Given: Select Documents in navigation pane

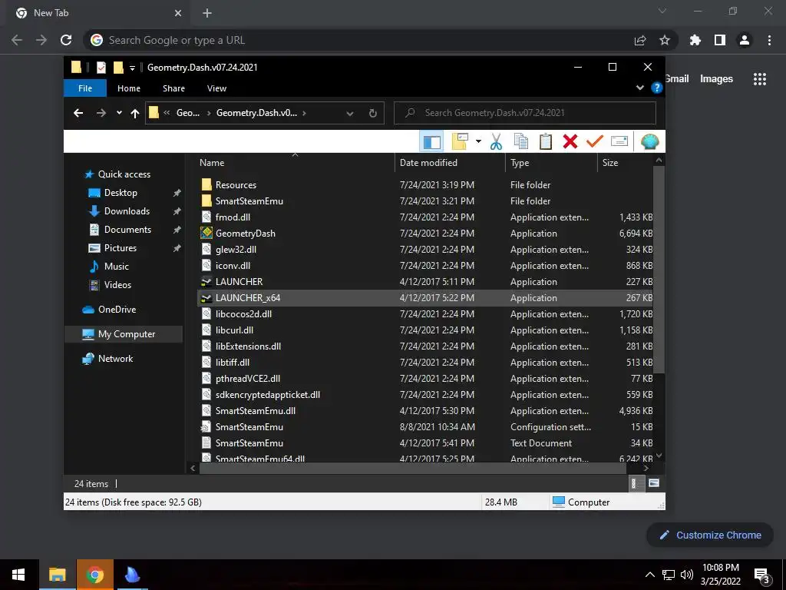Looking at the screenshot, I should (127, 230).
